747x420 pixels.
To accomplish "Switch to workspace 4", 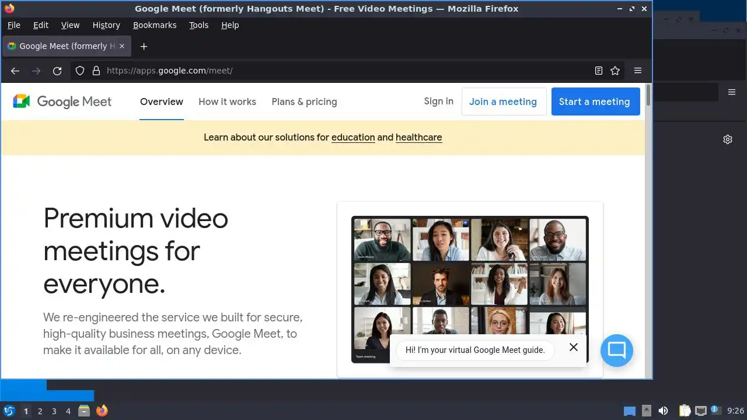I will click(68, 411).
